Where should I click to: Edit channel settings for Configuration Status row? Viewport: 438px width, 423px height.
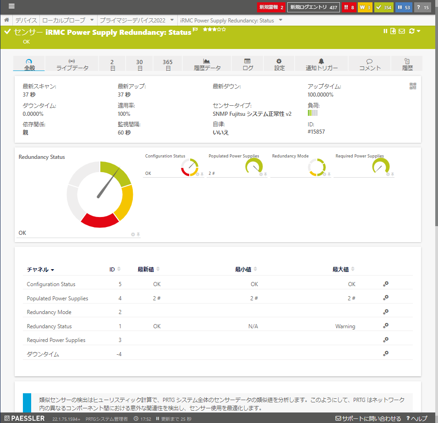click(x=386, y=284)
